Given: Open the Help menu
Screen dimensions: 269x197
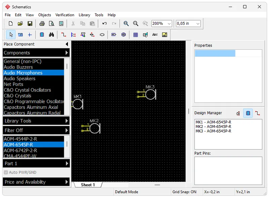Looking at the screenshot, I should (x=112, y=15).
